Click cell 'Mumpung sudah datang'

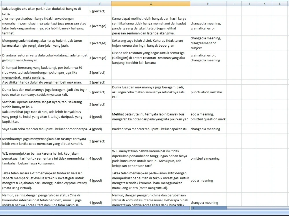coord(45,43)
